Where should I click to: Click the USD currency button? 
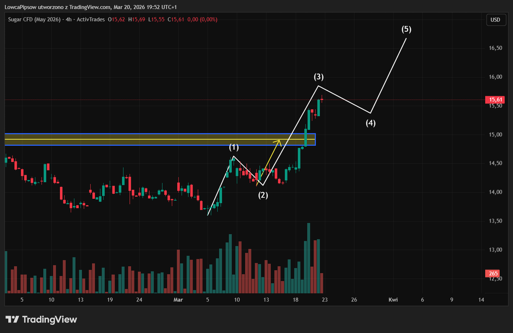[x=495, y=20]
